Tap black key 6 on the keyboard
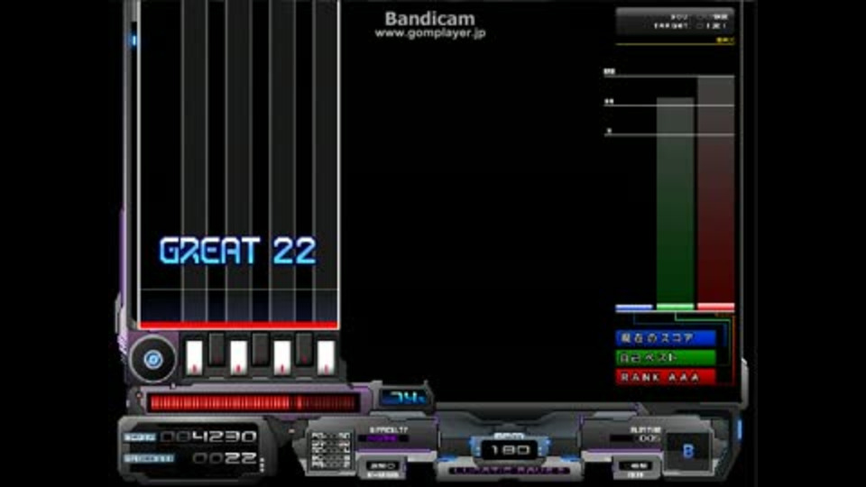Viewport: 866px width, 487px height. (304, 350)
